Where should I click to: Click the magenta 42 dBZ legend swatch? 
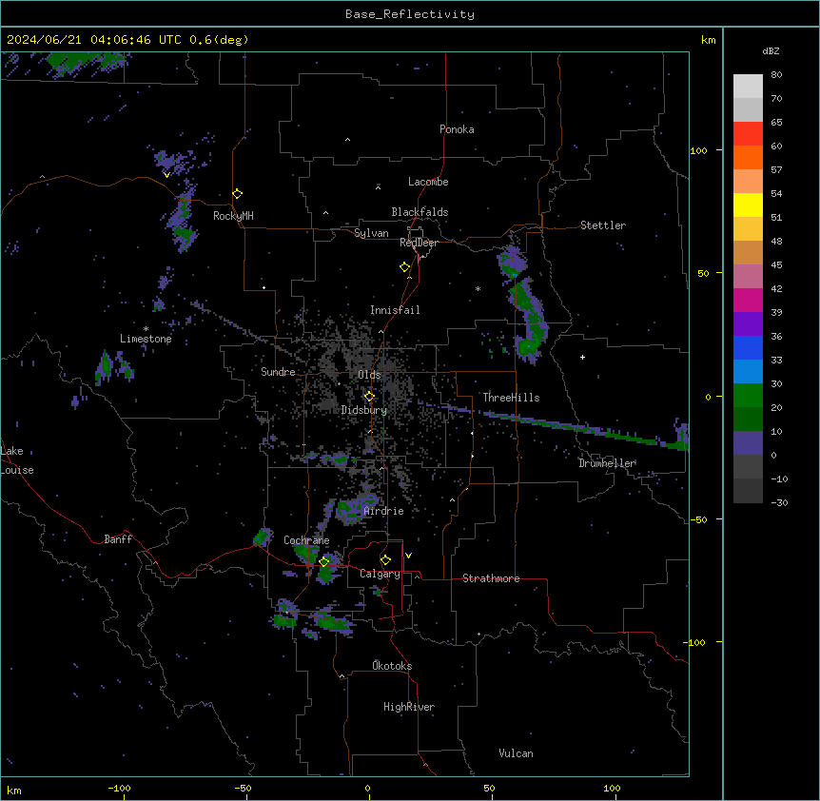tap(748, 300)
